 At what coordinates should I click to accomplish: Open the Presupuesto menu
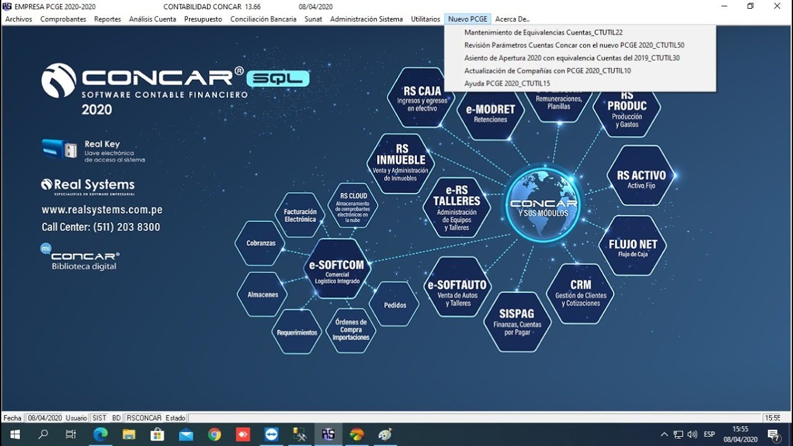tap(203, 19)
